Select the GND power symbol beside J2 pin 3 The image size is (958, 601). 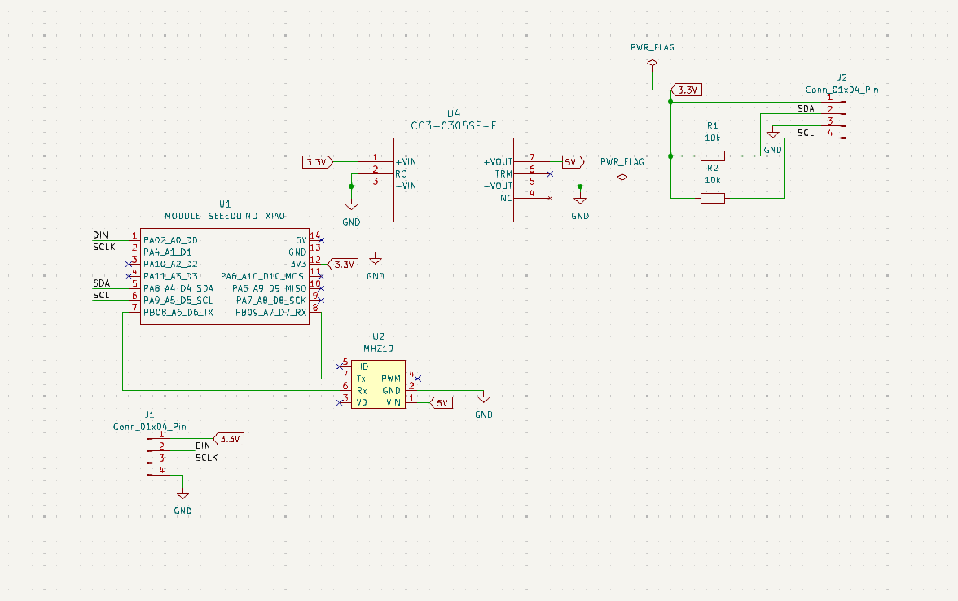[x=773, y=134]
